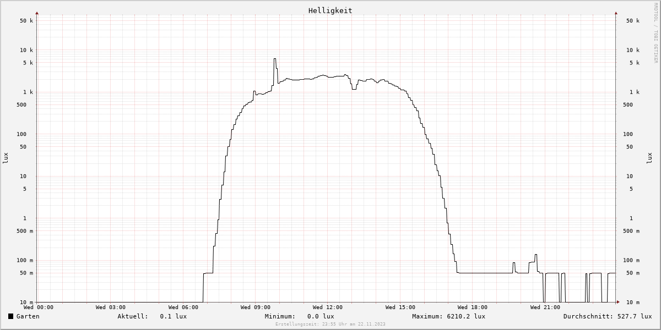The height and width of the screenshot is (330, 661).
Task: Click the 'Wed 00:00' time axis label
Action: click(39, 307)
